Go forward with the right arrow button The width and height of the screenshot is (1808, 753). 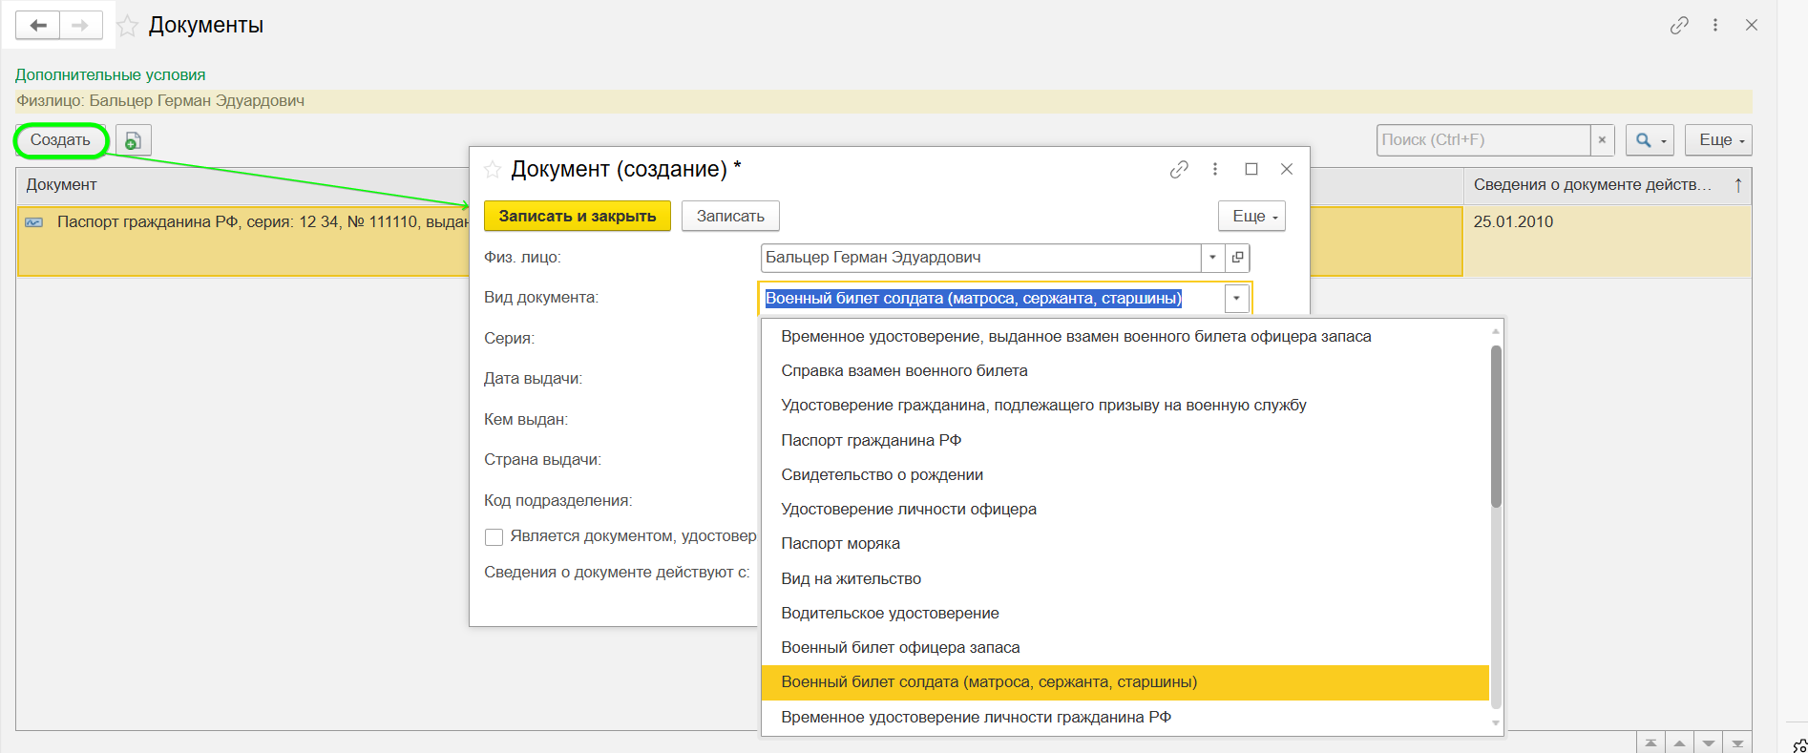[80, 26]
